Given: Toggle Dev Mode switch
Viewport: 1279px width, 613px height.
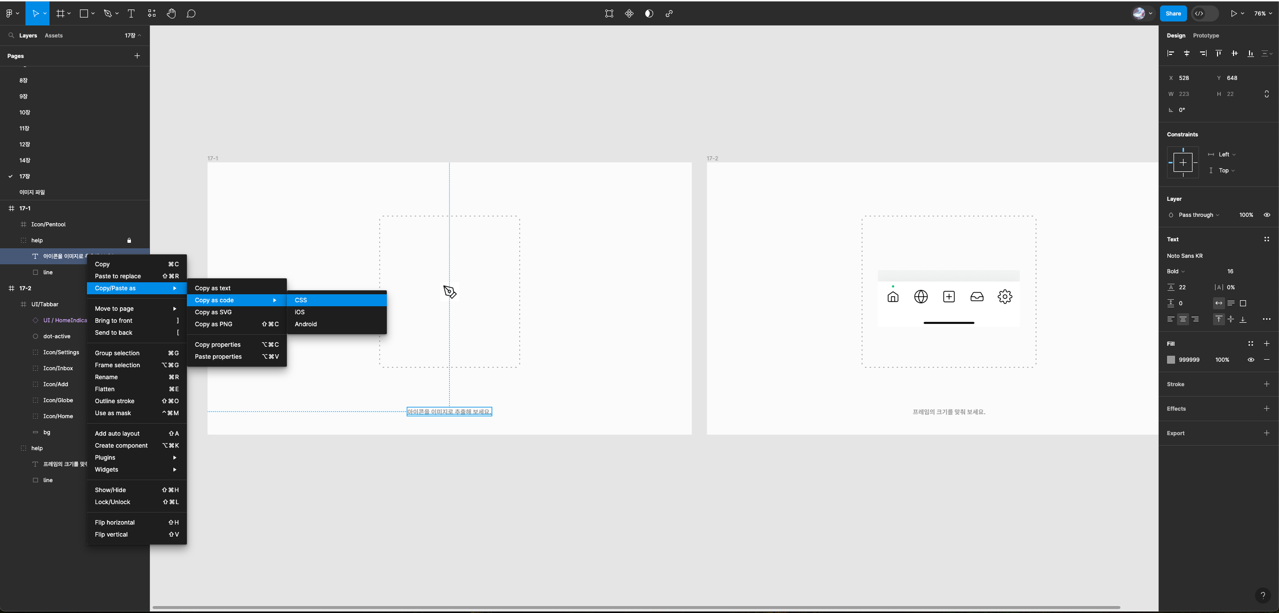Looking at the screenshot, I should click(1205, 13).
